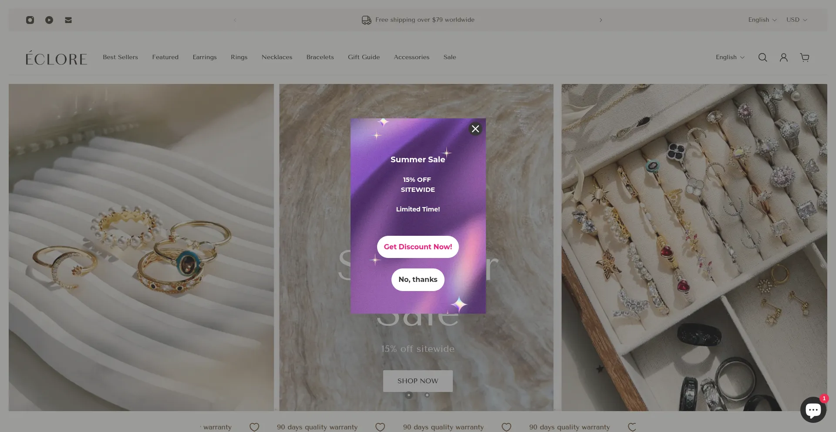Select the second carousel slide dot
Image resolution: width=836 pixels, height=432 pixels.
click(427, 395)
